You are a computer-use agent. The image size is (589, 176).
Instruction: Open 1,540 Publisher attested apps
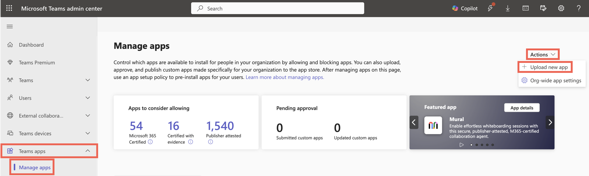click(220, 126)
